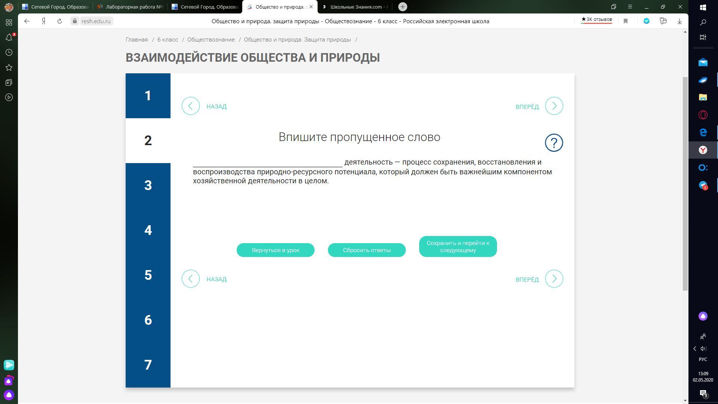
Task: Click the question mark help icon
Action: click(554, 143)
